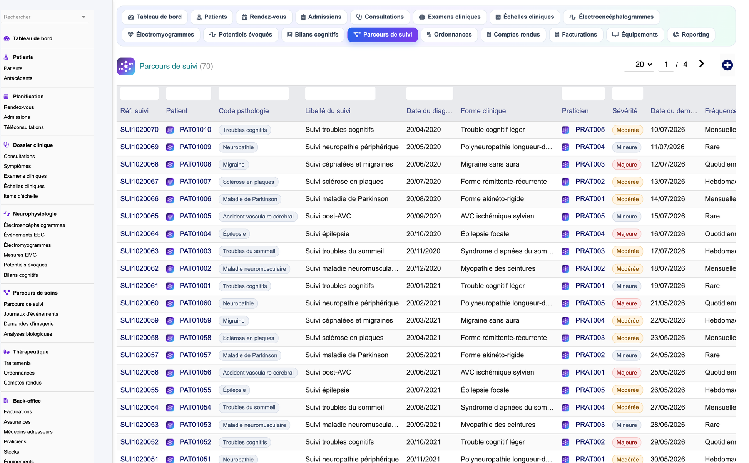The height and width of the screenshot is (463, 749).
Task: Click Planification calendar icon in sidebar
Action: coord(6,97)
